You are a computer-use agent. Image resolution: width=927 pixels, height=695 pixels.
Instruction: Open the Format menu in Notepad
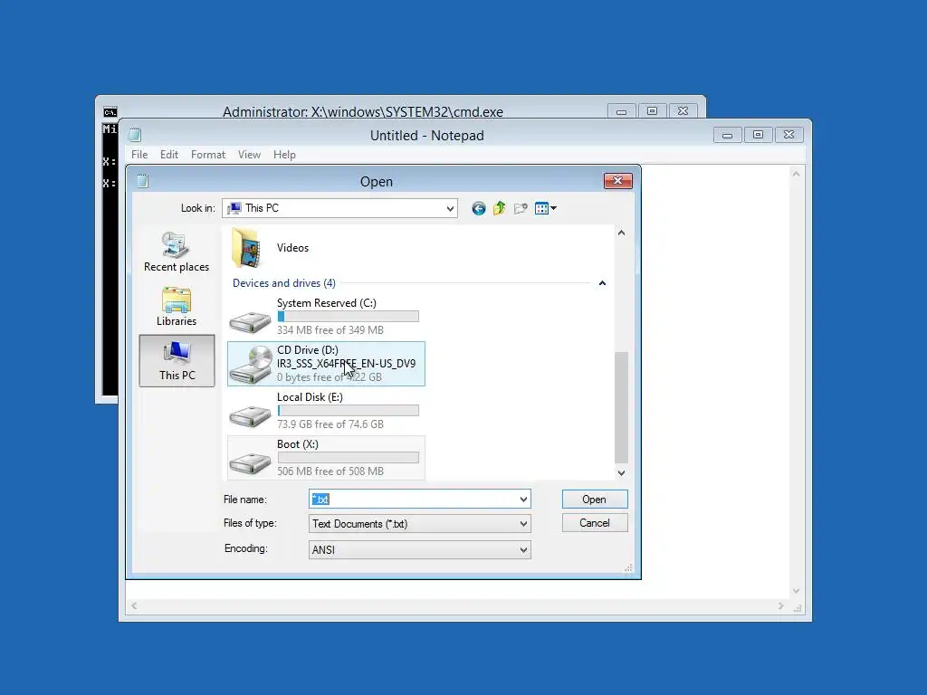pyautogui.click(x=208, y=154)
